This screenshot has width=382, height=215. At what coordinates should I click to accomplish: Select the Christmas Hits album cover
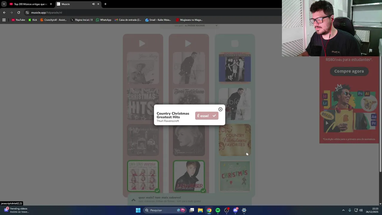143,104
